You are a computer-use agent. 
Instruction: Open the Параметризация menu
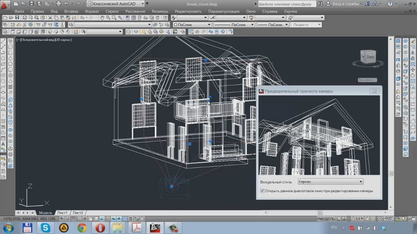click(224, 11)
